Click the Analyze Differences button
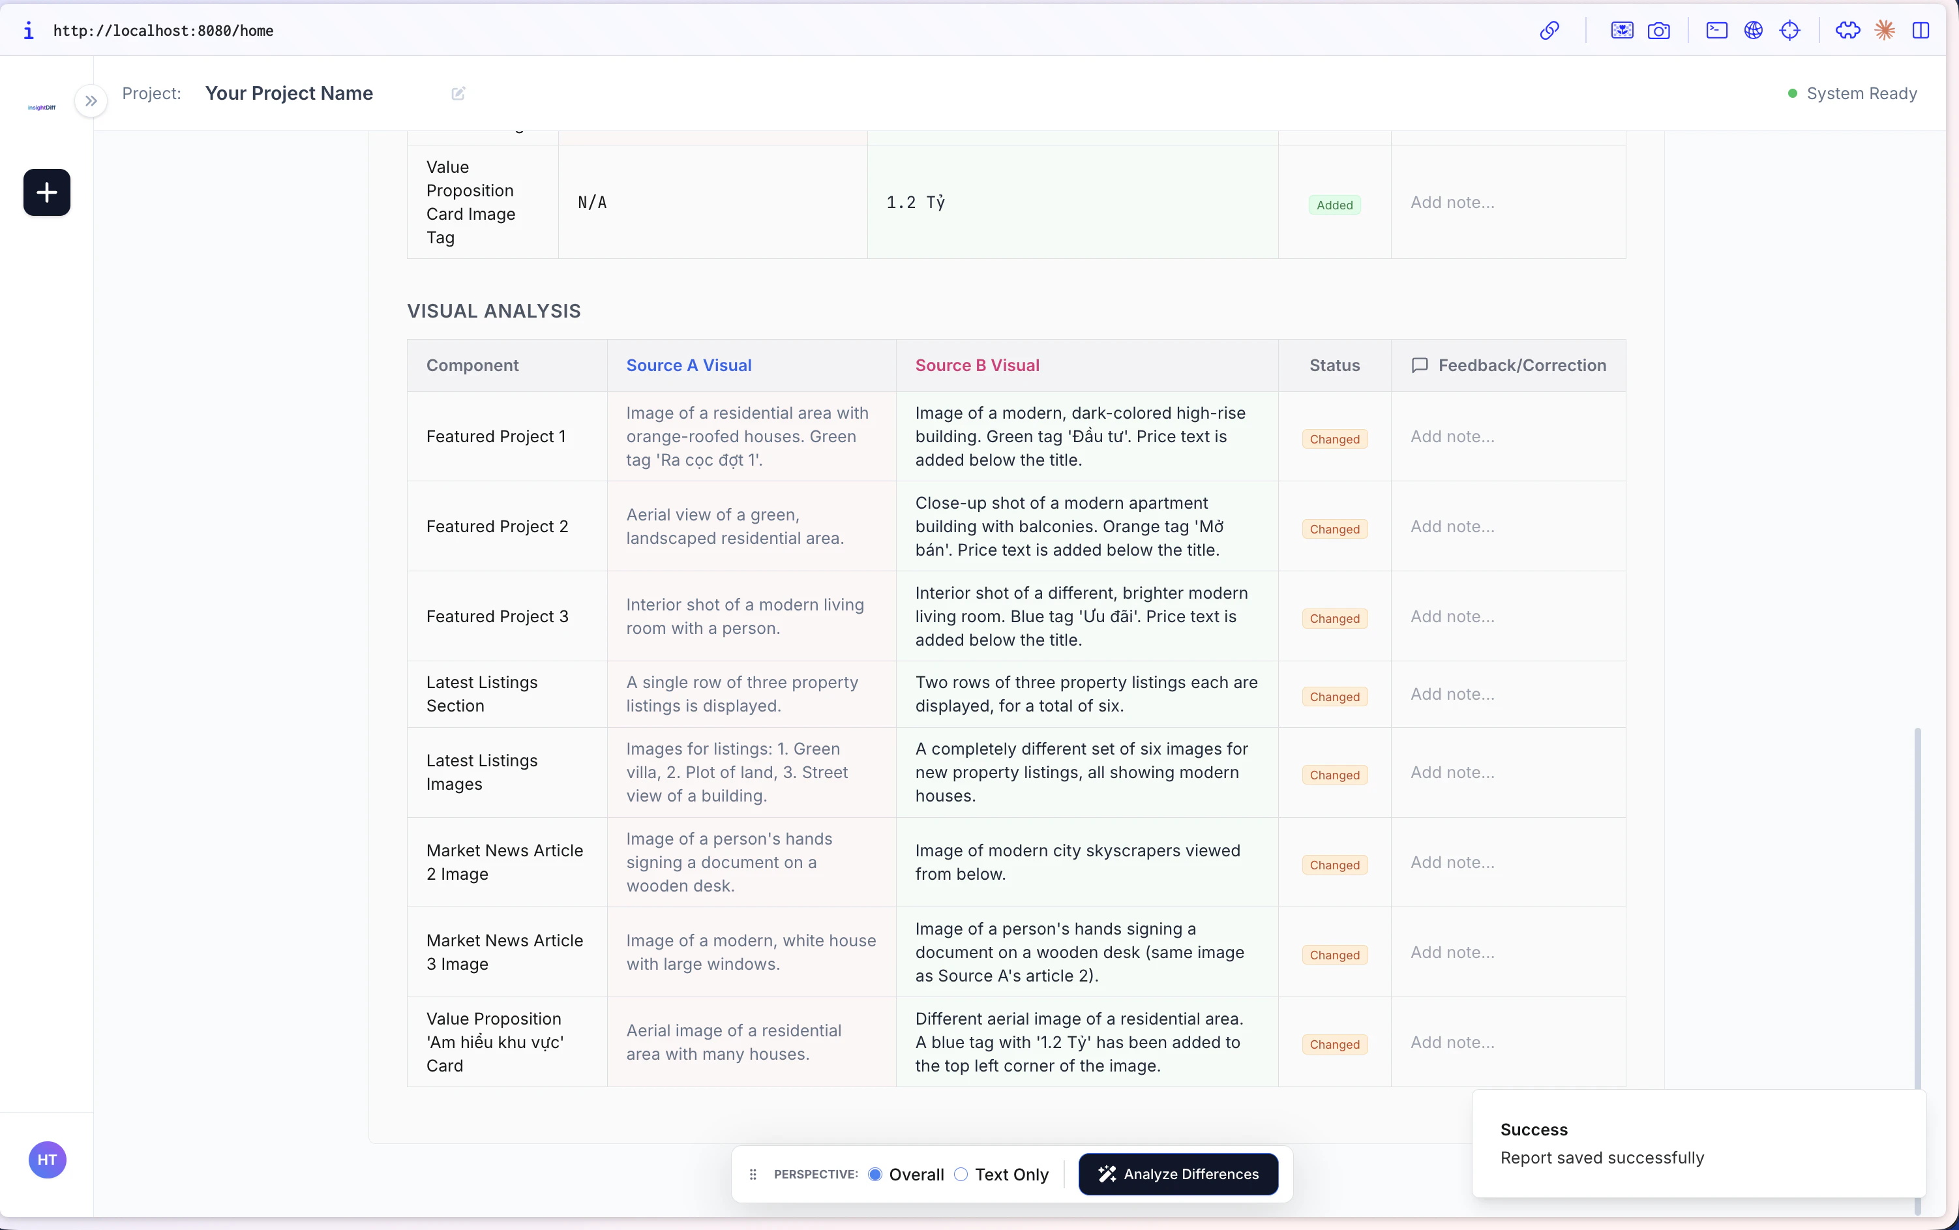 pos(1178,1174)
